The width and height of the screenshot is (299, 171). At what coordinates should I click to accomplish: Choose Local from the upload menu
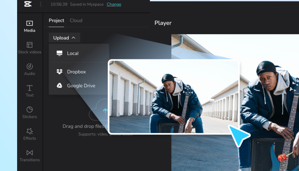(x=73, y=53)
